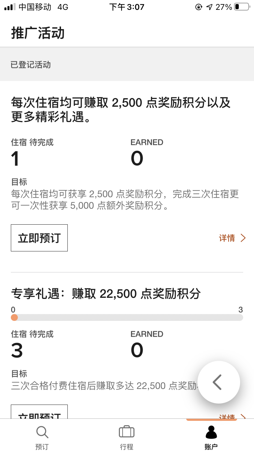This screenshot has width=254, height=452.
Task: Open the suitcase 行程 icon
Action: pyautogui.click(x=127, y=432)
